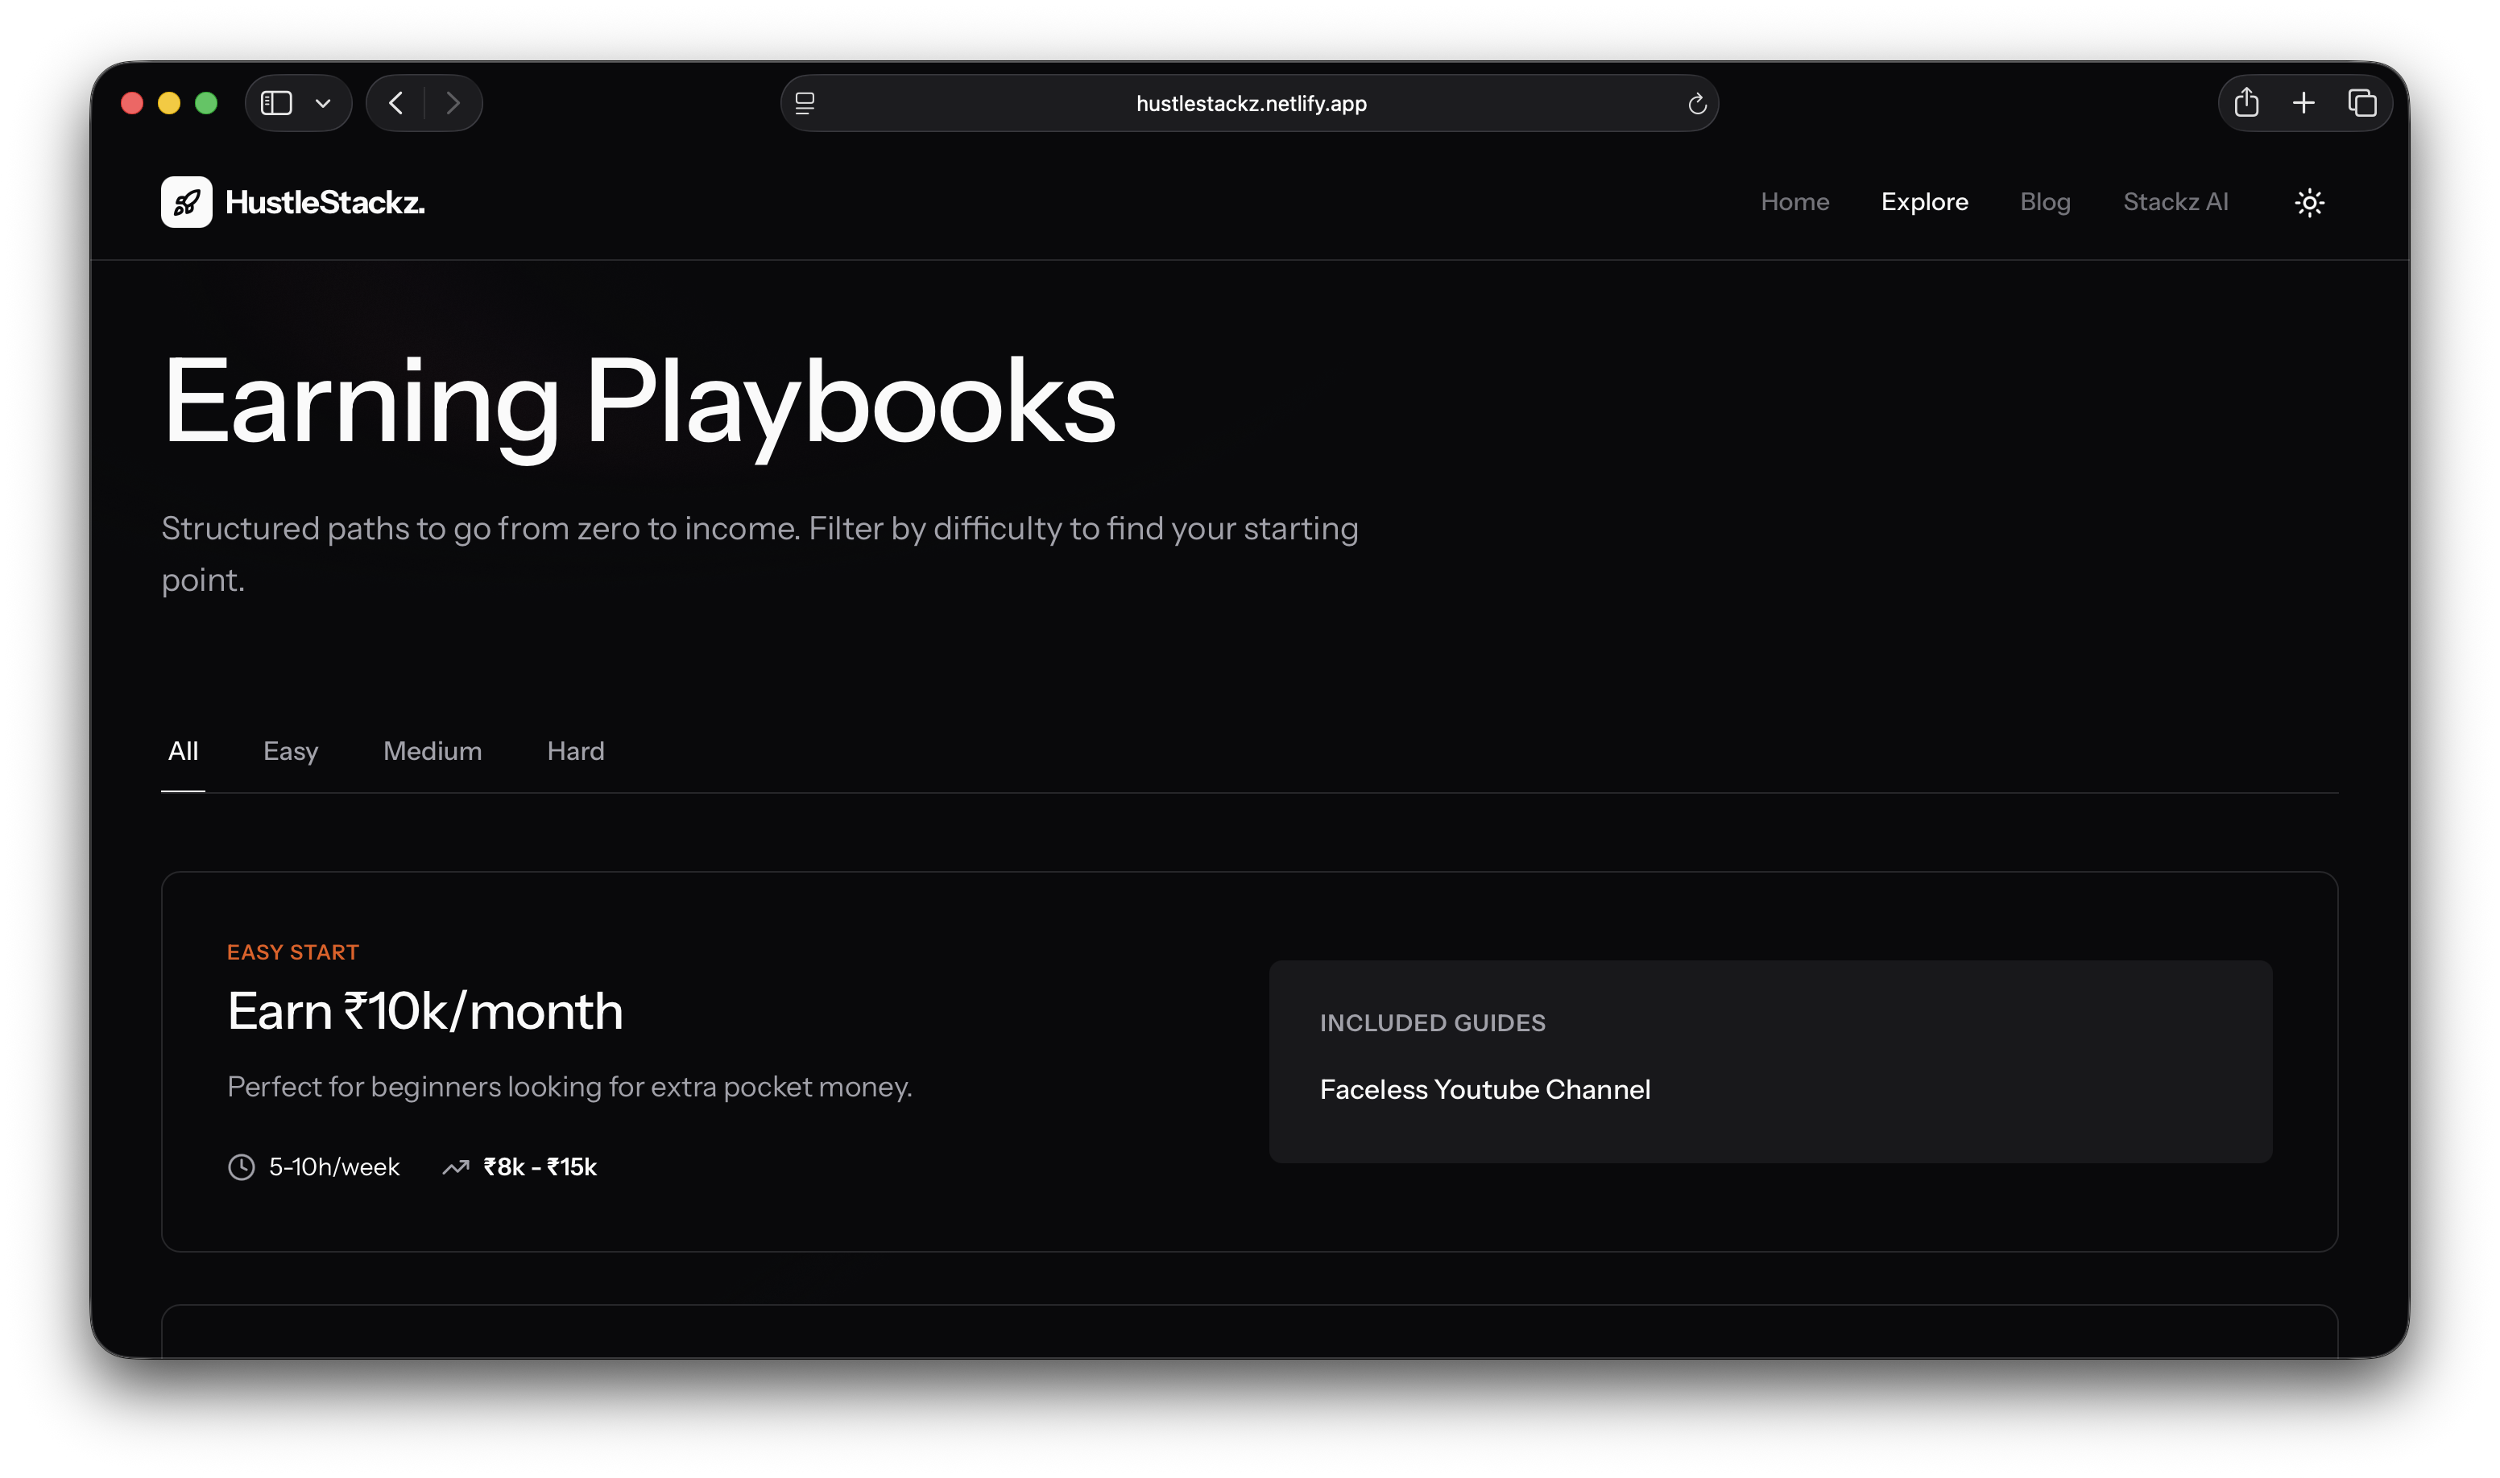The image size is (2500, 1478).
Task: Toggle the Safari sidebar icon
Action: 275,102
